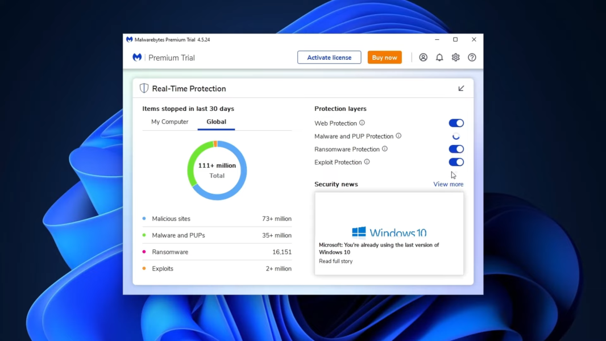Toggle Web Protection switch
The image size is (606, 341).
(x=456, y=123)
